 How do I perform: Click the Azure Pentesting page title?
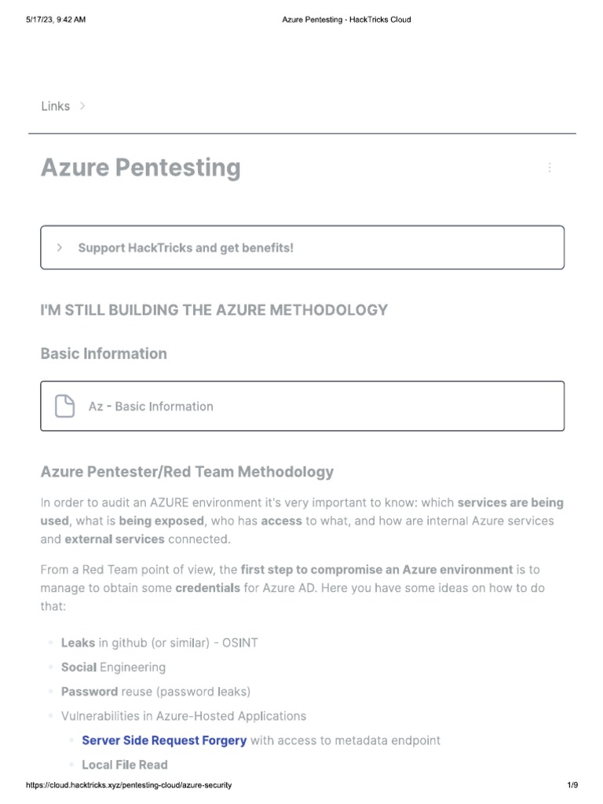[141, 167]
